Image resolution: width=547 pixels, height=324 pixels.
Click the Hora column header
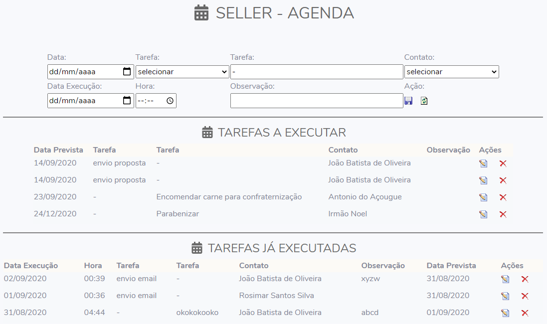pos(93,265)
